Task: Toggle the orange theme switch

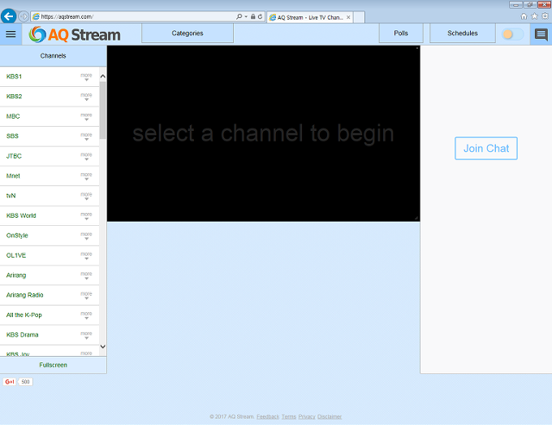Action: tap(512, 34)
